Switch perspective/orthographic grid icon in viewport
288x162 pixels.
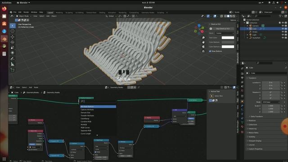[203, 51]
